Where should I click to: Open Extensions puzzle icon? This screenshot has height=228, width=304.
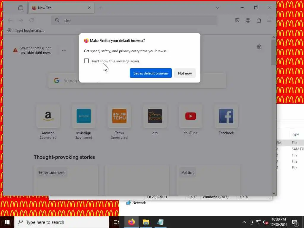(x=259, y=20)
